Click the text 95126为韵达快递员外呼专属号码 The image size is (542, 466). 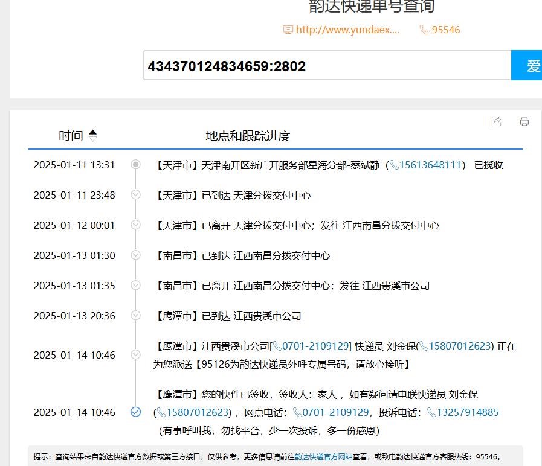[x=274, y=364]
